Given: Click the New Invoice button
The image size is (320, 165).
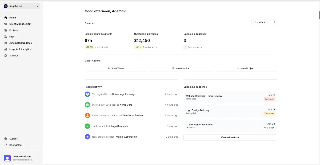Looking at the screenshot, I should coord(181,68).
